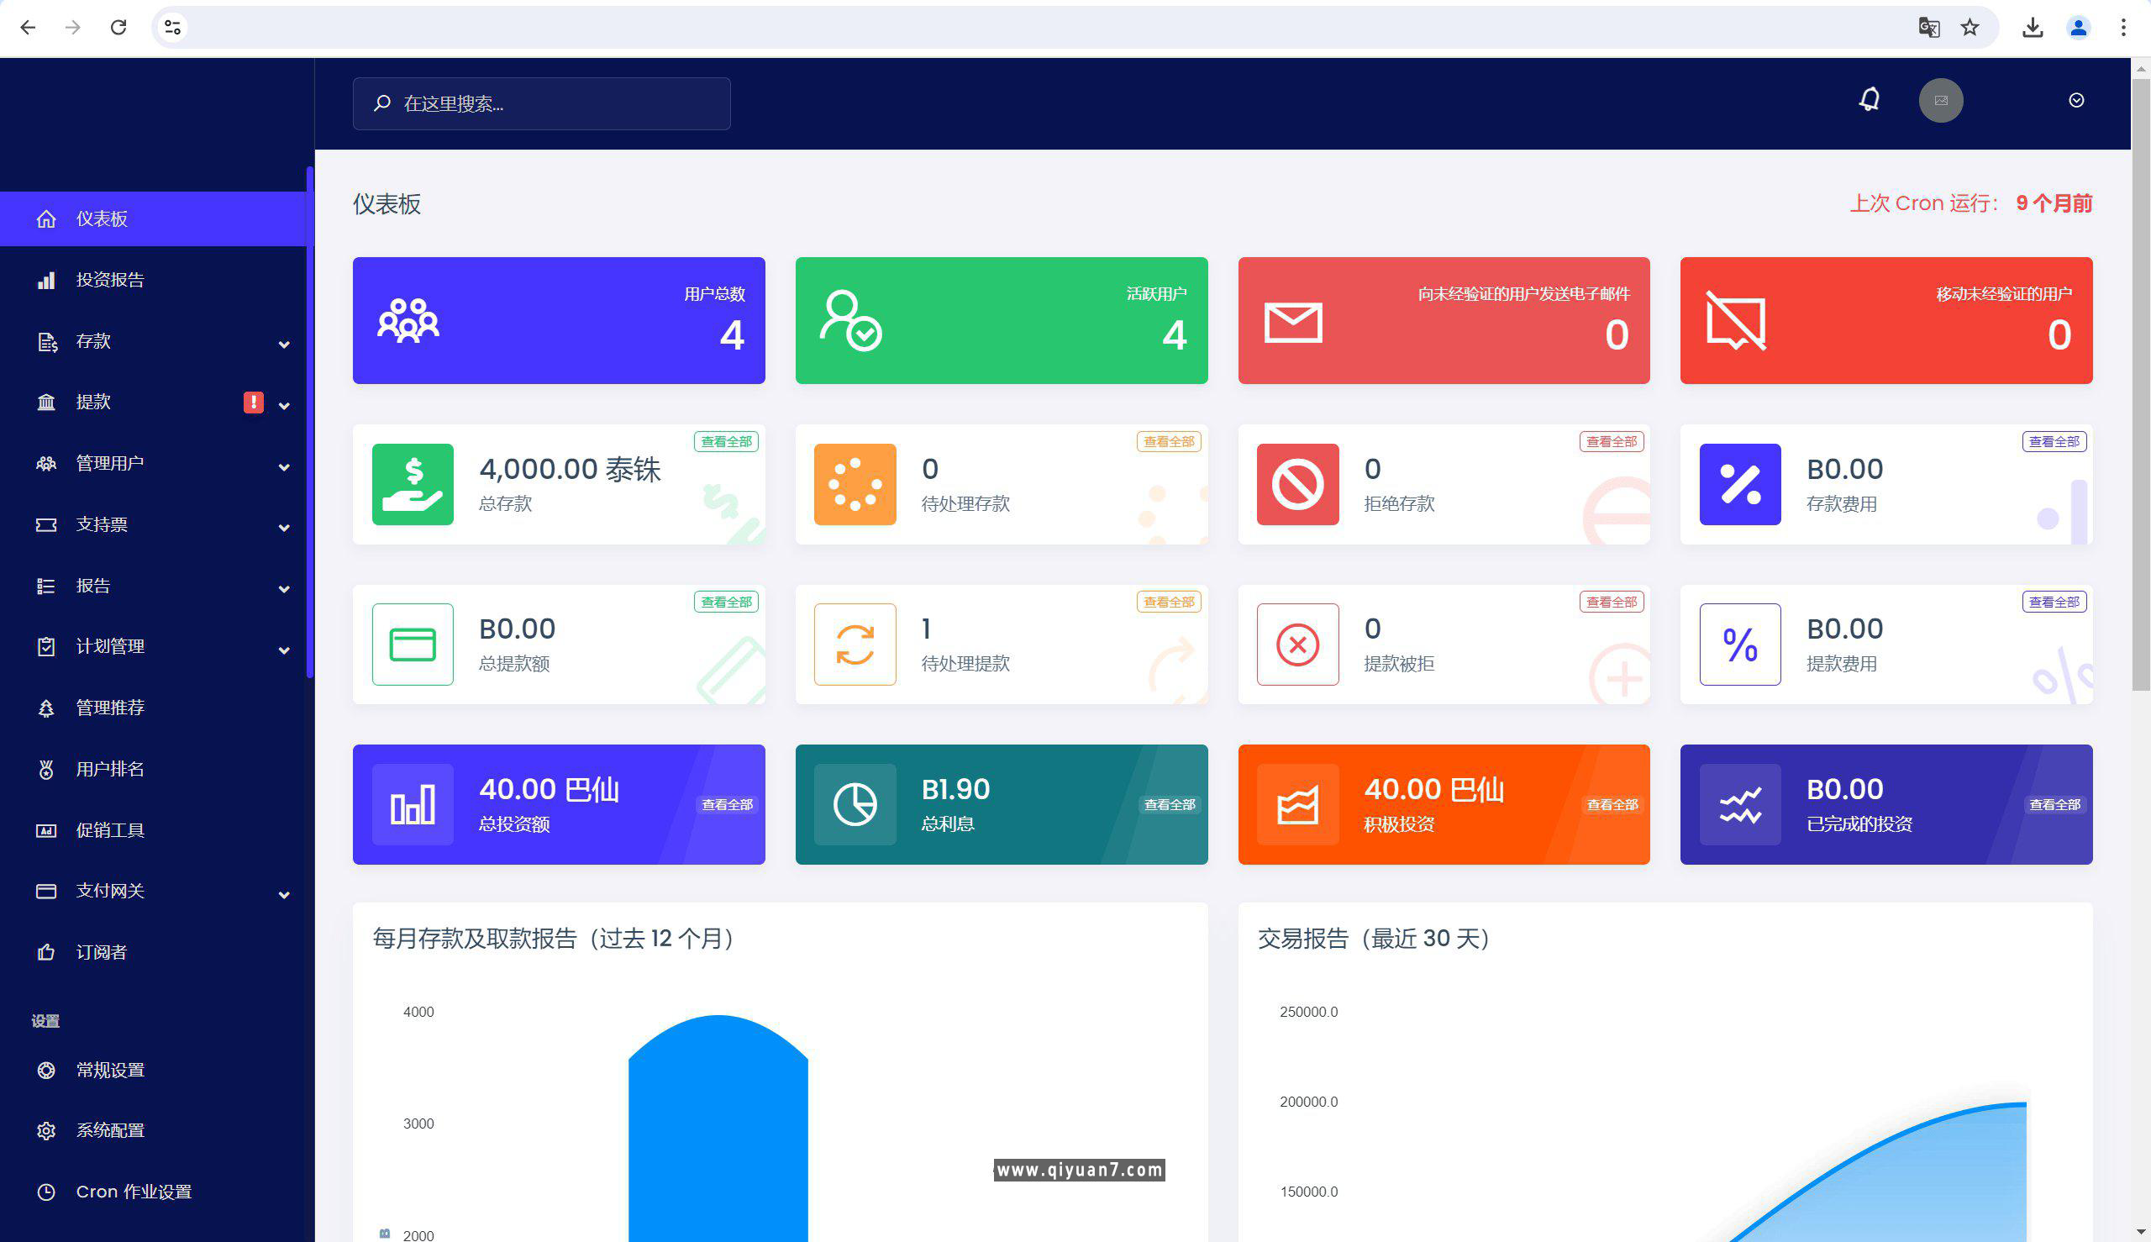
Task: Click the pending withdrawal refresh icon
Action: point(855,645)
